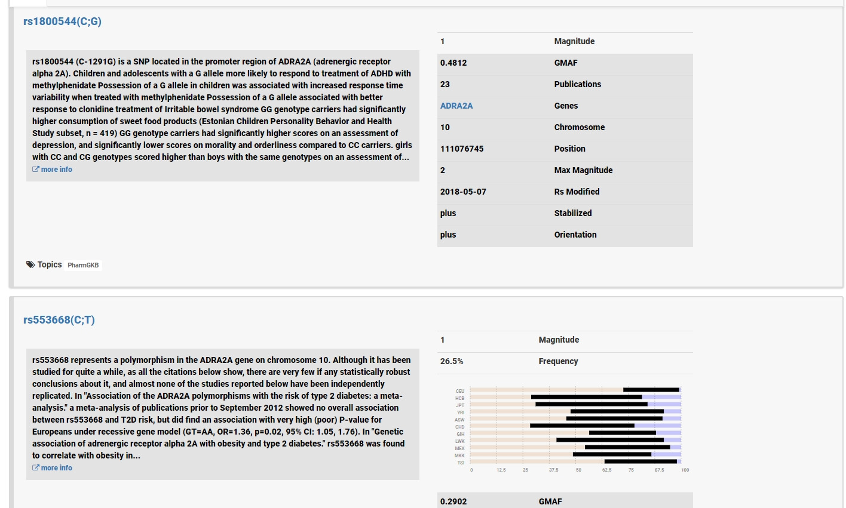Open the rs1800544(C;G) heading link
This screenshot has height=508, width=846.
tap(62, 21)
